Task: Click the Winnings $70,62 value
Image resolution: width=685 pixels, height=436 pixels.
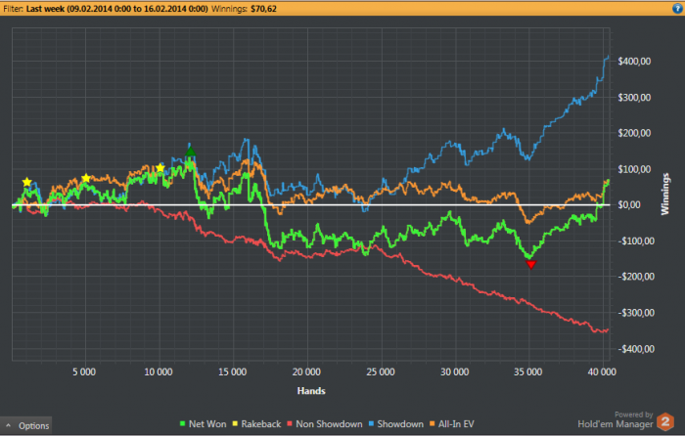Action: coord(263,8)
